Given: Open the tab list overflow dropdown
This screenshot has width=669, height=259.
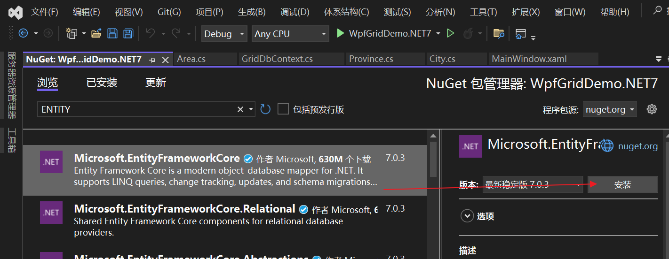Looking at the screenshot, I should pyautogui.click(x=659, y=59).
